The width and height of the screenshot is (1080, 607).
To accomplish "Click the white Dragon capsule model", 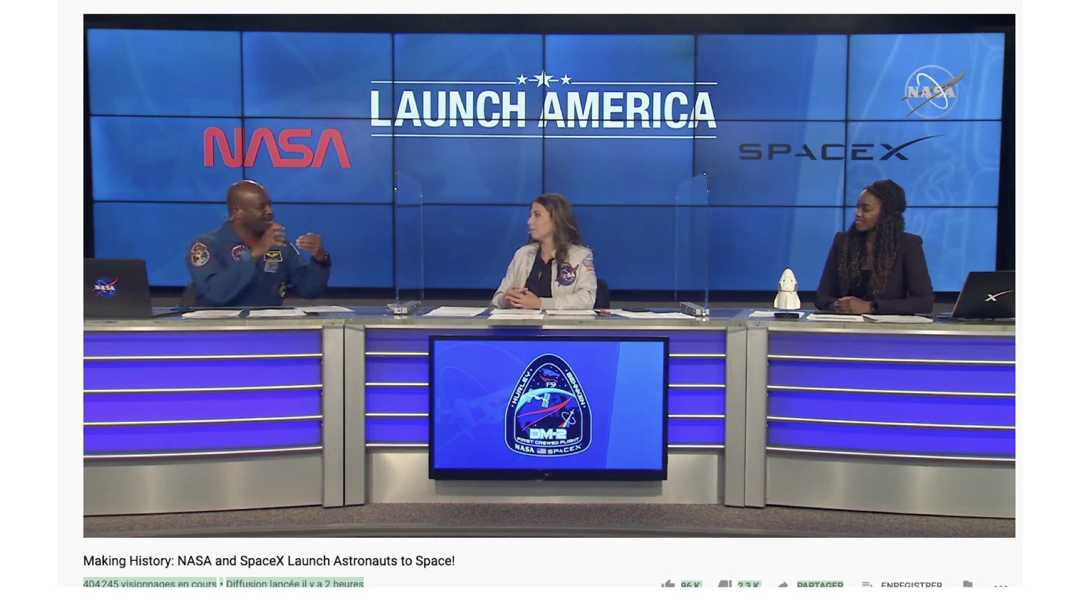I will click(786, 289).
